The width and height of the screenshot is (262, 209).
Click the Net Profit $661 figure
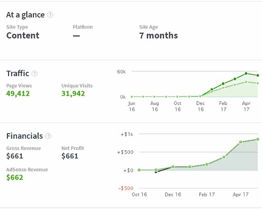coord(70,156)
